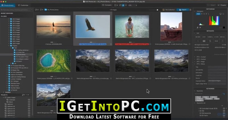Expand the IPTC - Contact section
The image size is (228, 120).
click(195, 57)
